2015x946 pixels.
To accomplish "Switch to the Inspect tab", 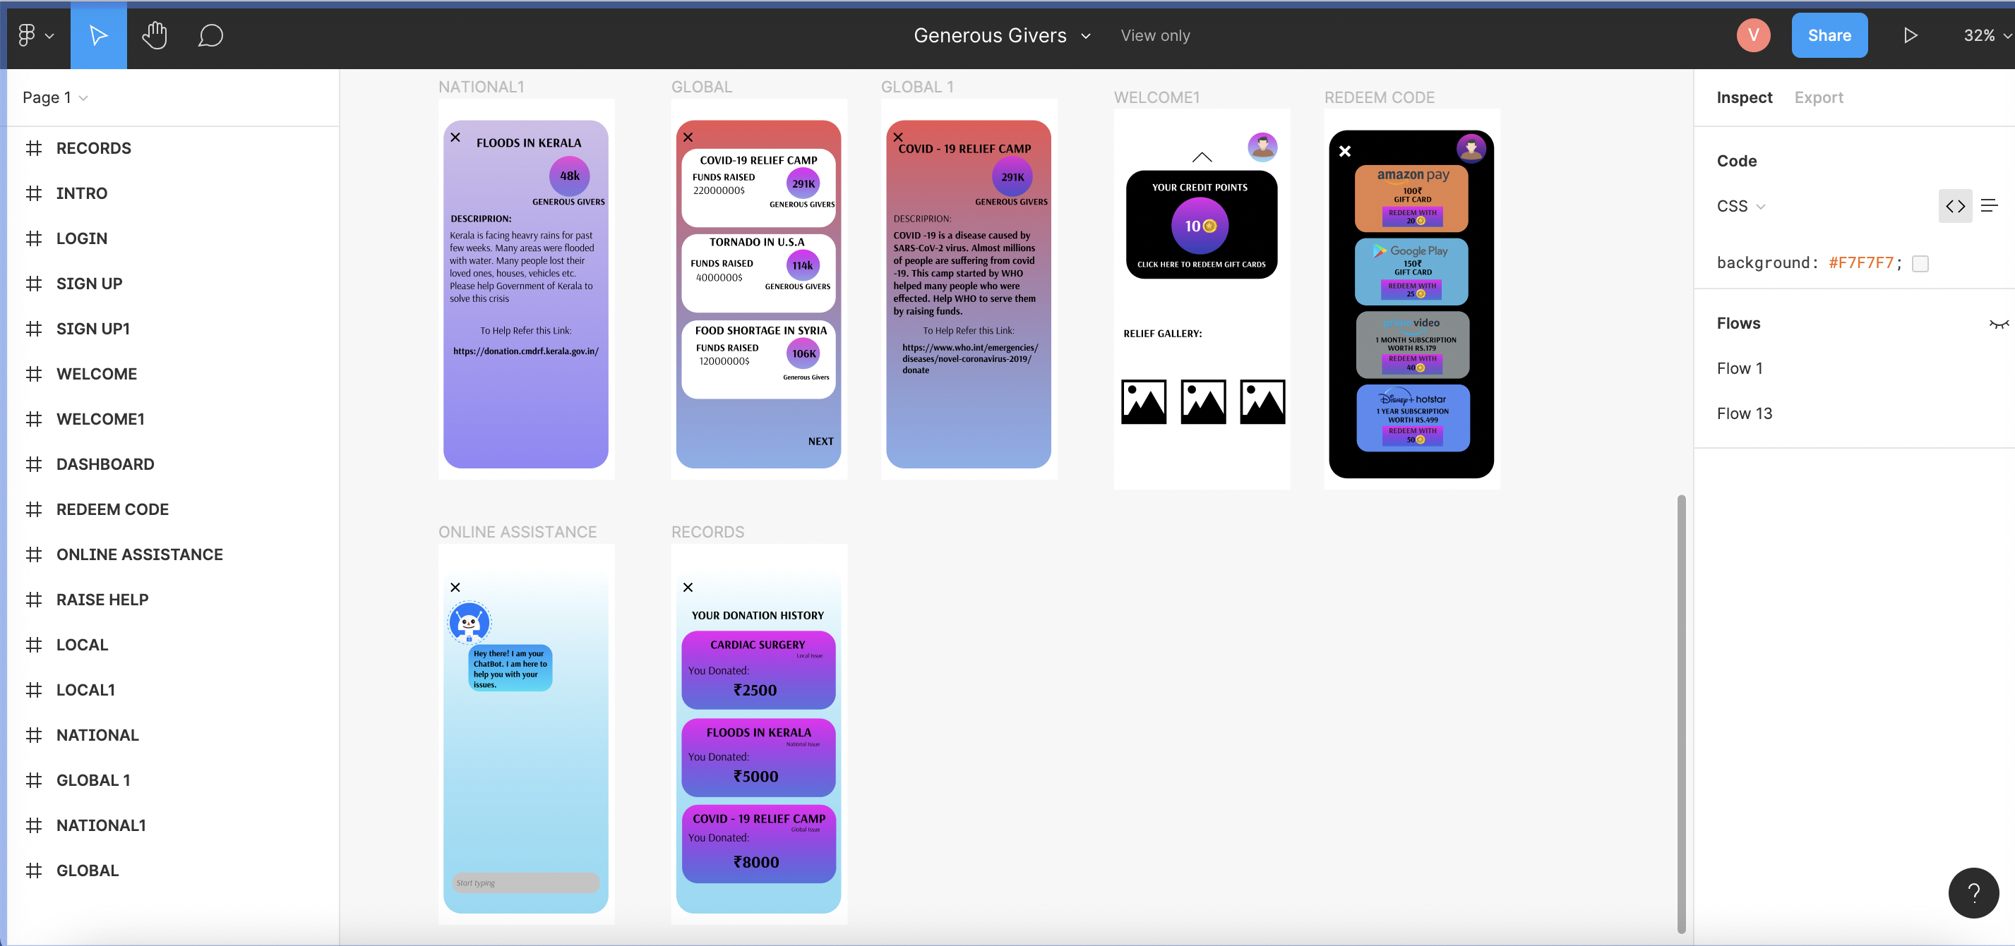I will coord(1744,98).
